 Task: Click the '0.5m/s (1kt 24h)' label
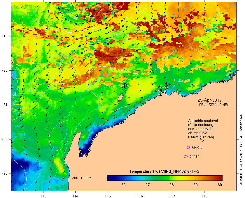click(x=201, y=137)
